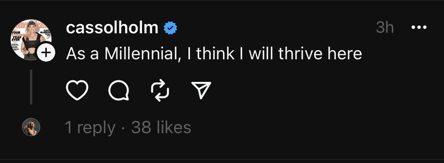
Task: Like the post with the heart icon
Action: point(78,90)
